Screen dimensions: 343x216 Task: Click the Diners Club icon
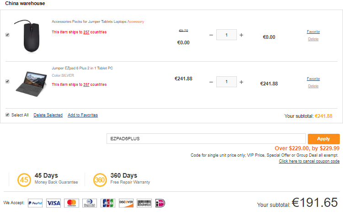coord(89,203)
